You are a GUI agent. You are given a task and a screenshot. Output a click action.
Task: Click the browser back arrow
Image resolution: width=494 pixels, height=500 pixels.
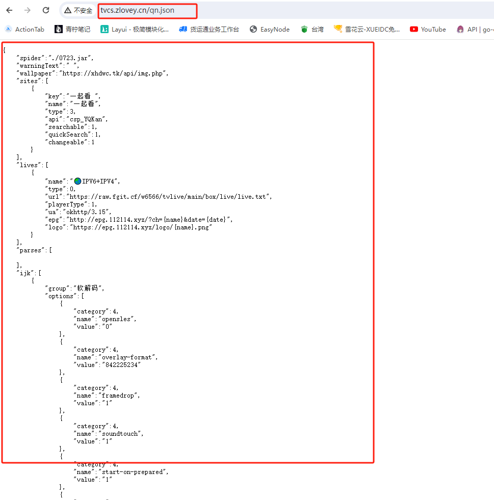pos(9,10)
